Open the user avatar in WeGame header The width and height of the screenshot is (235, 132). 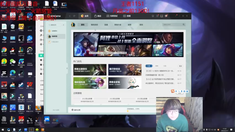tap(166, 16)
